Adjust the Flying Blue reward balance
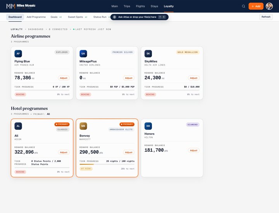 (64, 78)
